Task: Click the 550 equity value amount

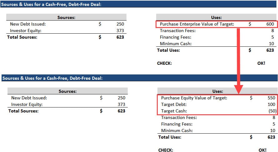Action: point(271,98)
